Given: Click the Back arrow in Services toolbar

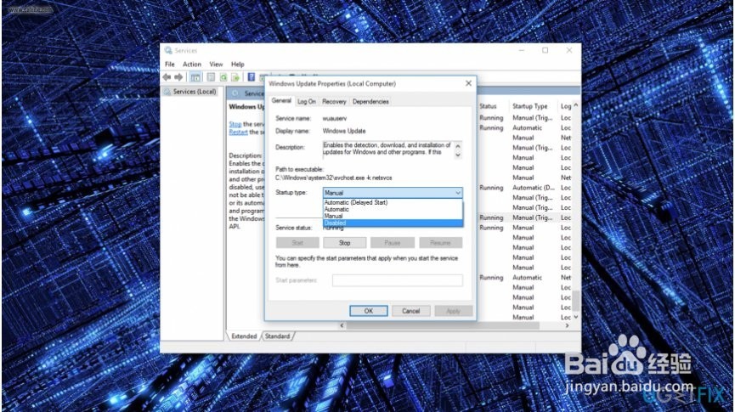Looking at the screenshot, I should tap(167, 76).
